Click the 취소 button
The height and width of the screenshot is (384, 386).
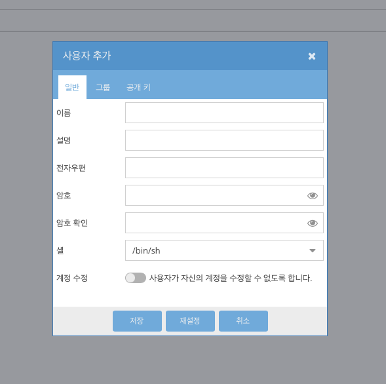click(243, 321)
